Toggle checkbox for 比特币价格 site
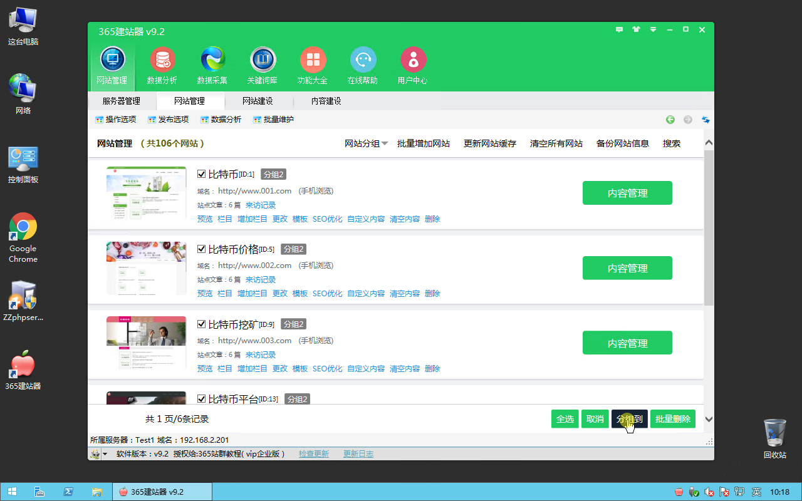This screenshot has height=501, width=802. (x=202, y=249)
